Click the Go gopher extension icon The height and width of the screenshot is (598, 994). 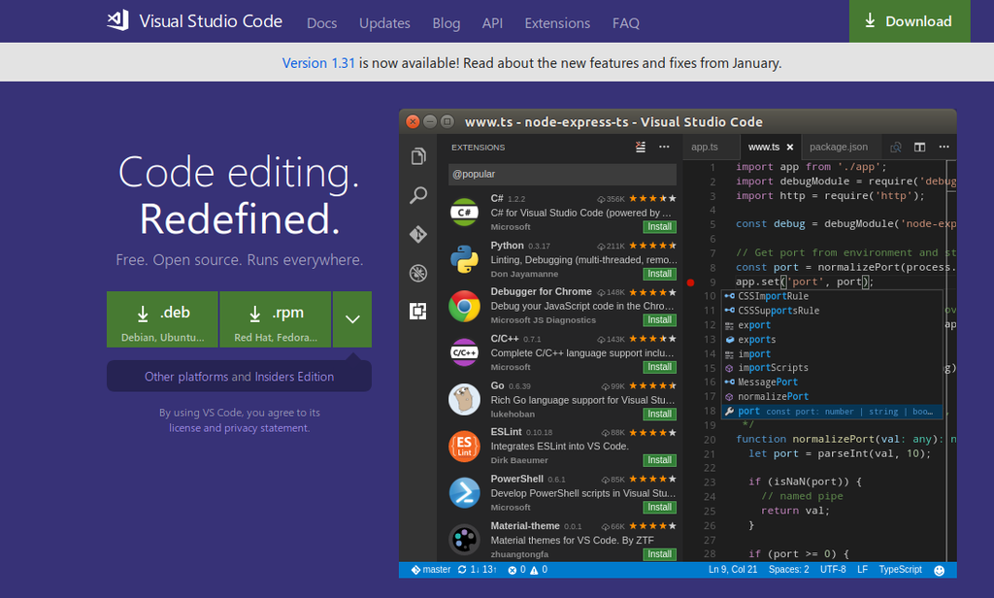(465, 400)
